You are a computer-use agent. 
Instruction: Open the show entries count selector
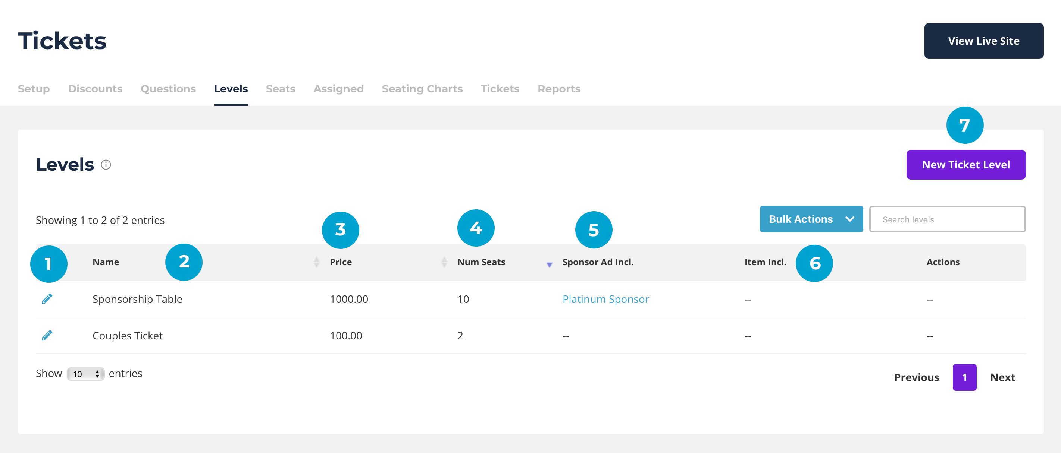(x=85, y=374)
